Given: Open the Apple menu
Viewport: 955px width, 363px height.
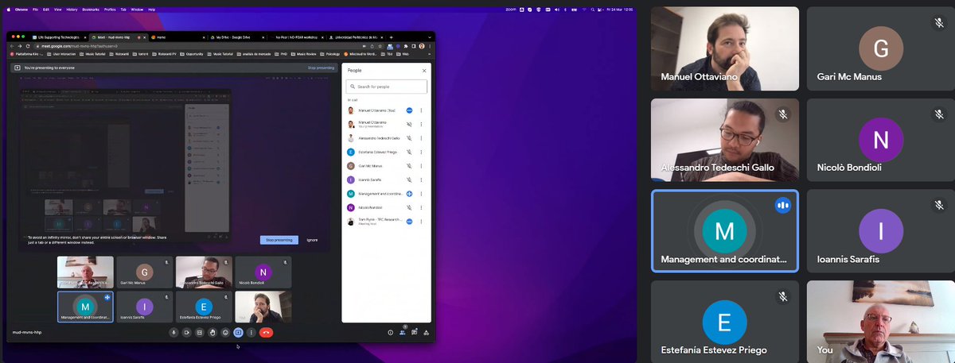Looking at the screenshot, I should (7, 9).
